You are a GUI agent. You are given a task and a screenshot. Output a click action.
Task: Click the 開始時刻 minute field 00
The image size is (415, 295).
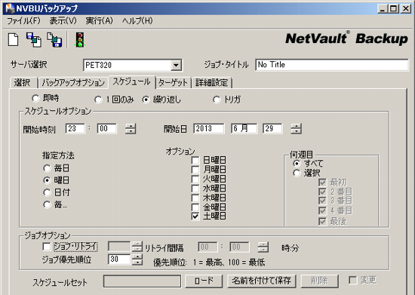tap(106, 128)
